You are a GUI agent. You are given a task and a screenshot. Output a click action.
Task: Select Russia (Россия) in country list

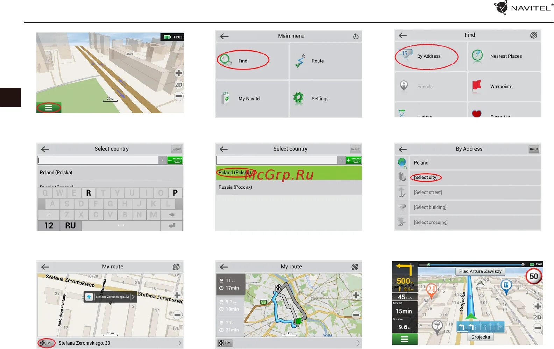[289, 187]
